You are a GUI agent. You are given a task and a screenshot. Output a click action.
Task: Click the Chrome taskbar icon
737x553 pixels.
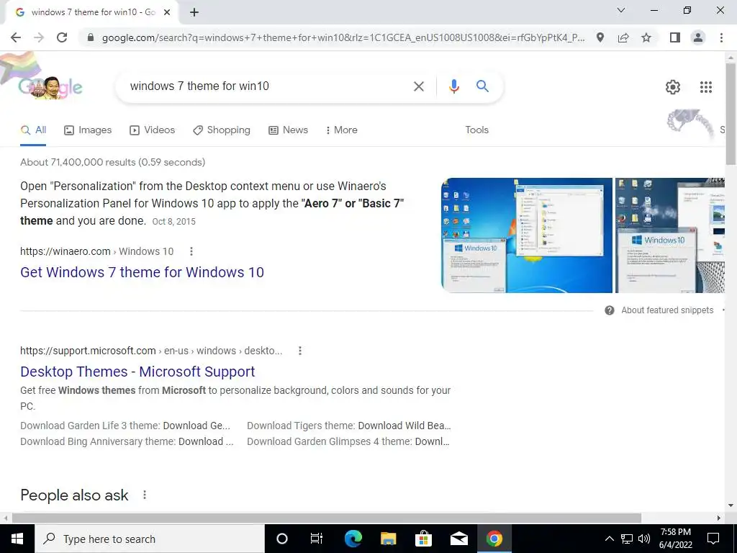494,539
